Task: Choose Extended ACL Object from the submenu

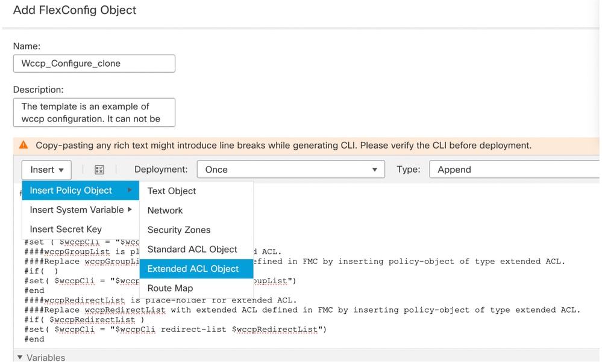Action: (x=196, y=269)
